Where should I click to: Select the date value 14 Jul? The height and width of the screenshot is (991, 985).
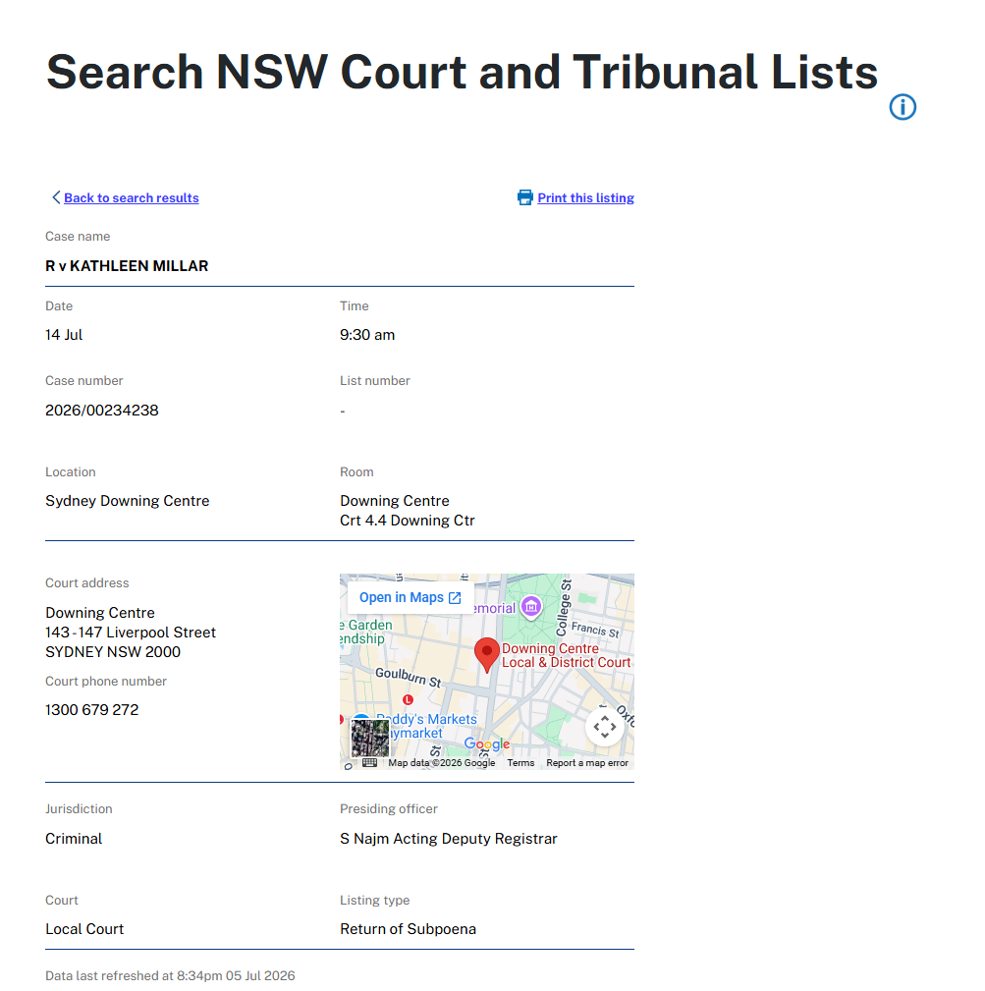point(64,335)
